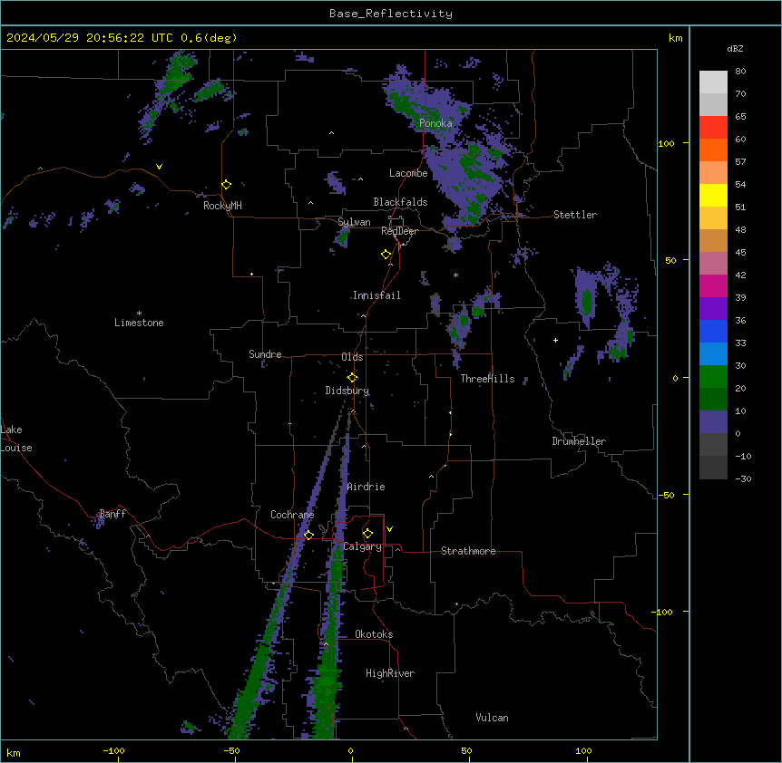Viewport: 782px width, 763px height.
Task: Click the yellow diamond marker below Cochrane
Action: click(308, 536)
